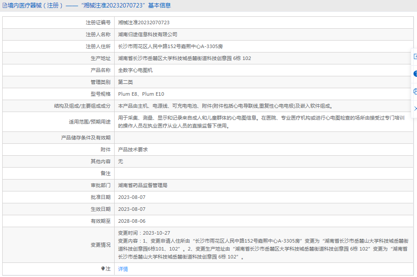Select the registration number value 湘械注准20232070723 in the table

tap(144, 22)
